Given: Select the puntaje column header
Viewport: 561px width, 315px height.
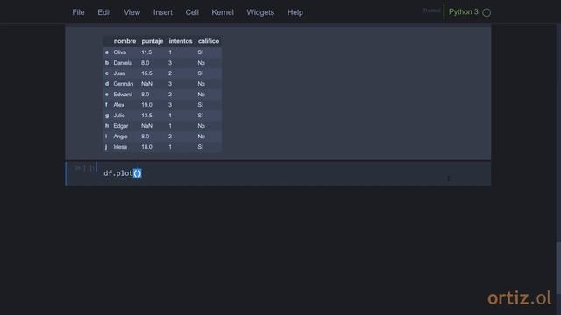Looking at the screenshot, I should [152, 41].
